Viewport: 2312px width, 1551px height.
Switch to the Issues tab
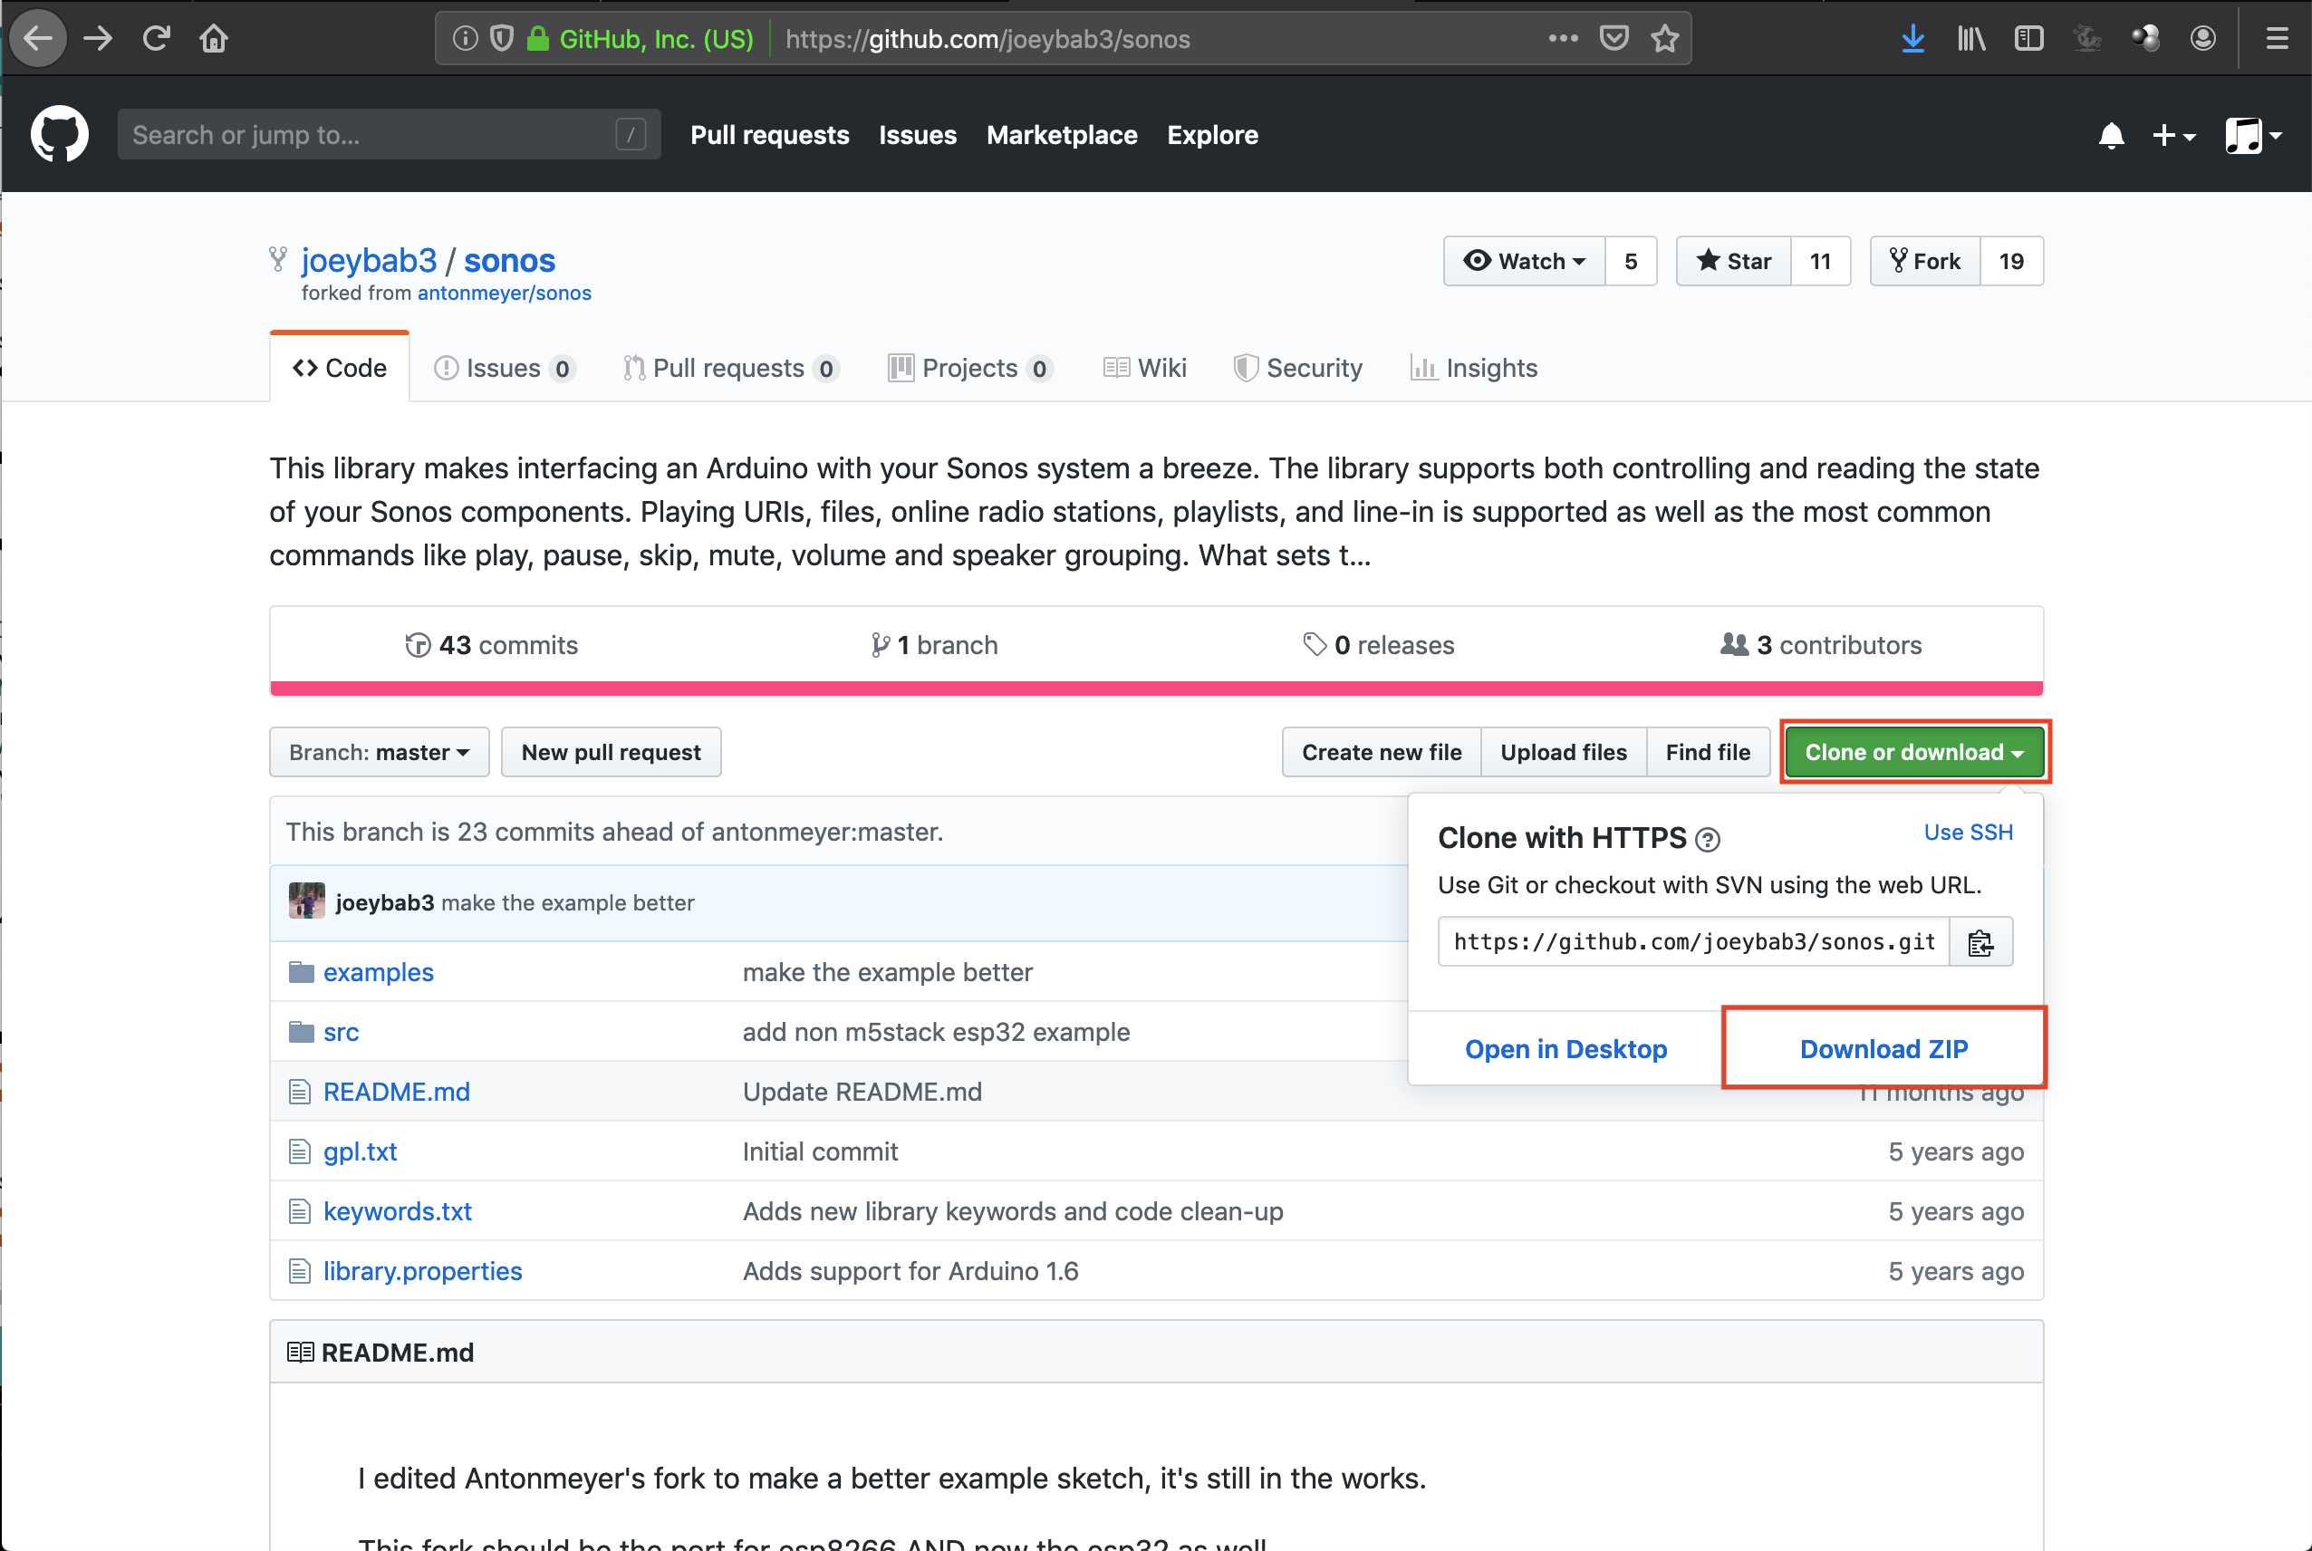504,368
